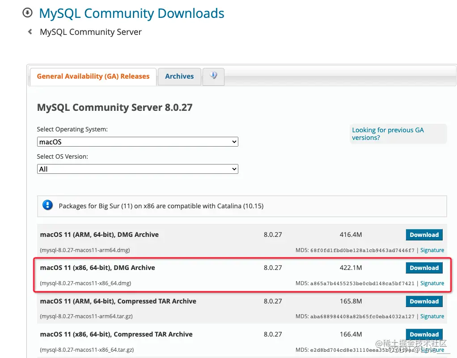This screenshot has width=457, height=358.
Task: Open the Select OS Version All dropdown
Action: click(x=138, y=169)
